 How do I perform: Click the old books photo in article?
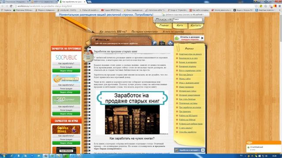tap(132, 119)
